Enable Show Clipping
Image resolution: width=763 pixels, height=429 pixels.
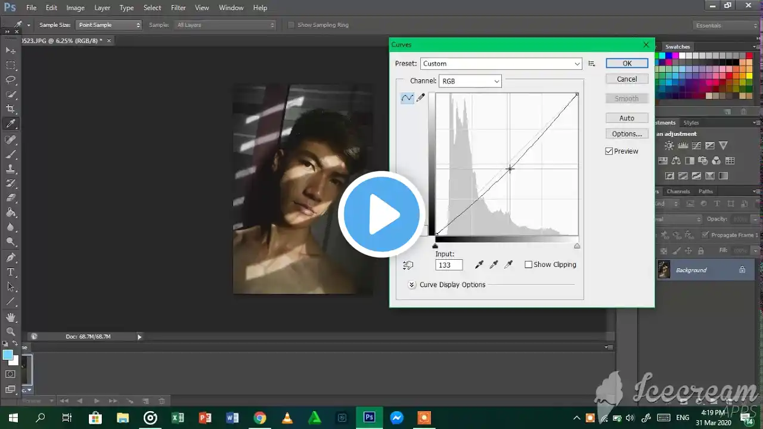pos(529,264)
